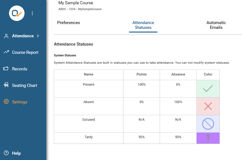Select the Attendance Statuses tab
This screenshot has height=160, width=242.
(143, 25)
